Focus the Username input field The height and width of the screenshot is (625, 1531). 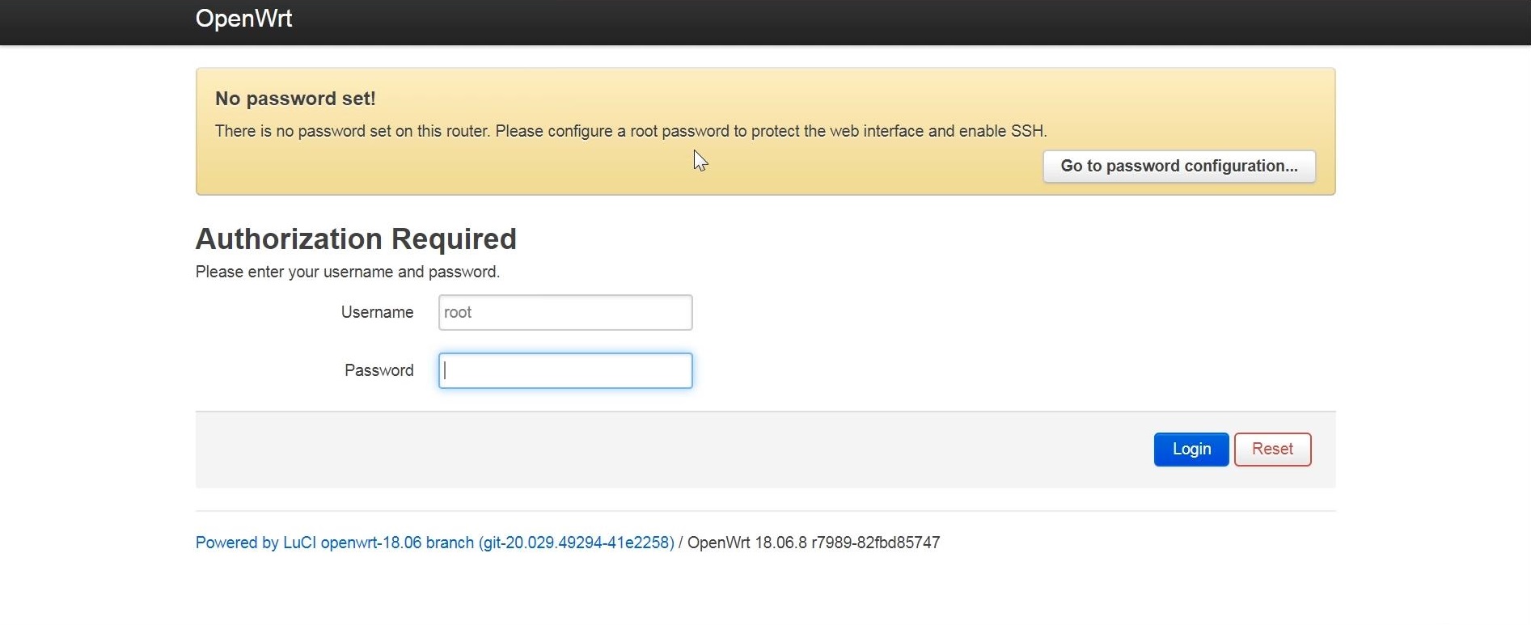[x=565, y=313]
